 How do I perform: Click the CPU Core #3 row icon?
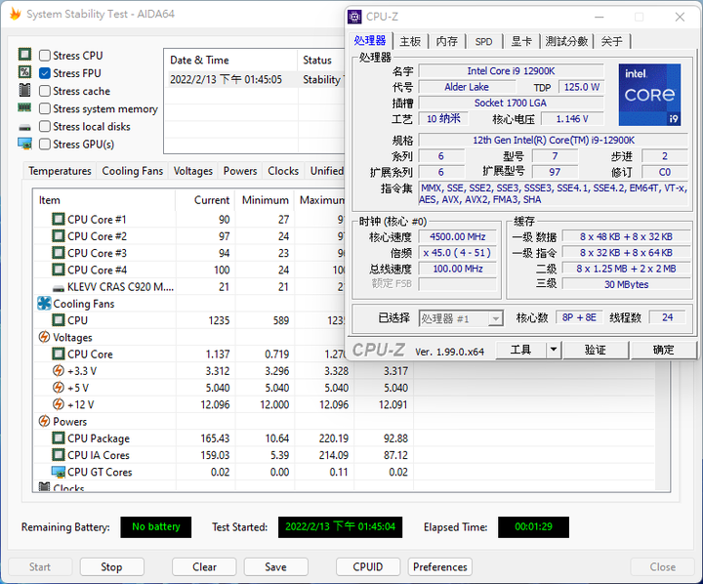59,253
